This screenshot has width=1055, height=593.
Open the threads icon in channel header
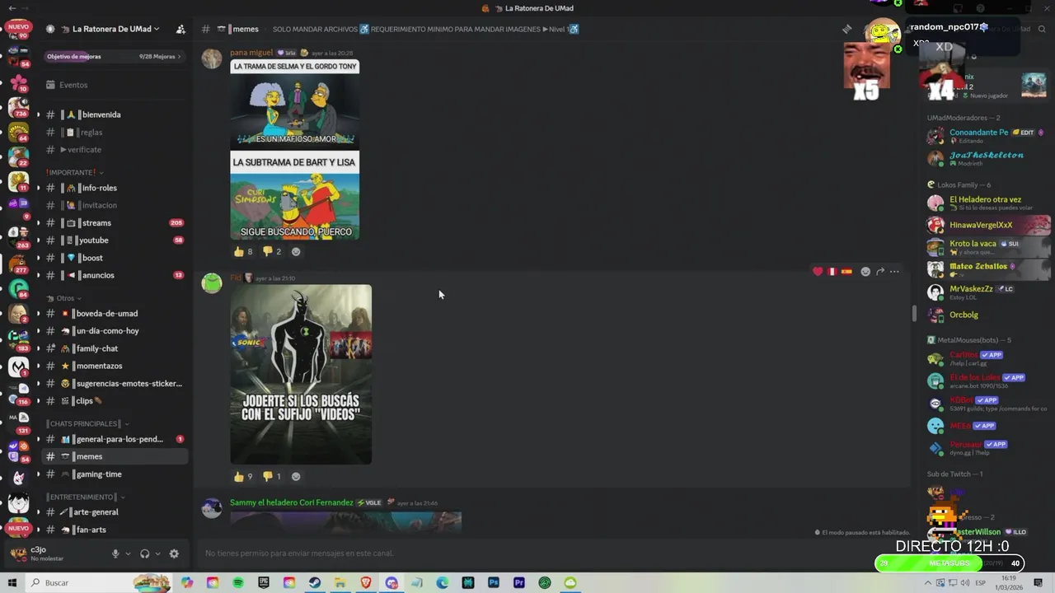click(846, 29)
